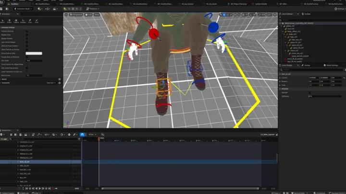The image size is (346, 194).
Task: Click the Sequencer play forward button
Action: click(40, 189)
